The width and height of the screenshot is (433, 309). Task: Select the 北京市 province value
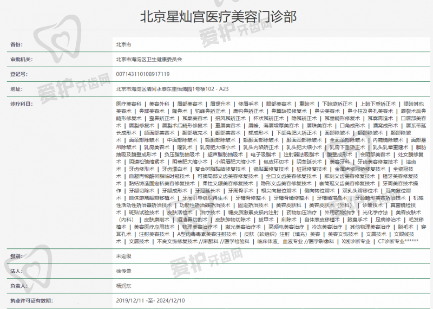[x=123, y=44]
